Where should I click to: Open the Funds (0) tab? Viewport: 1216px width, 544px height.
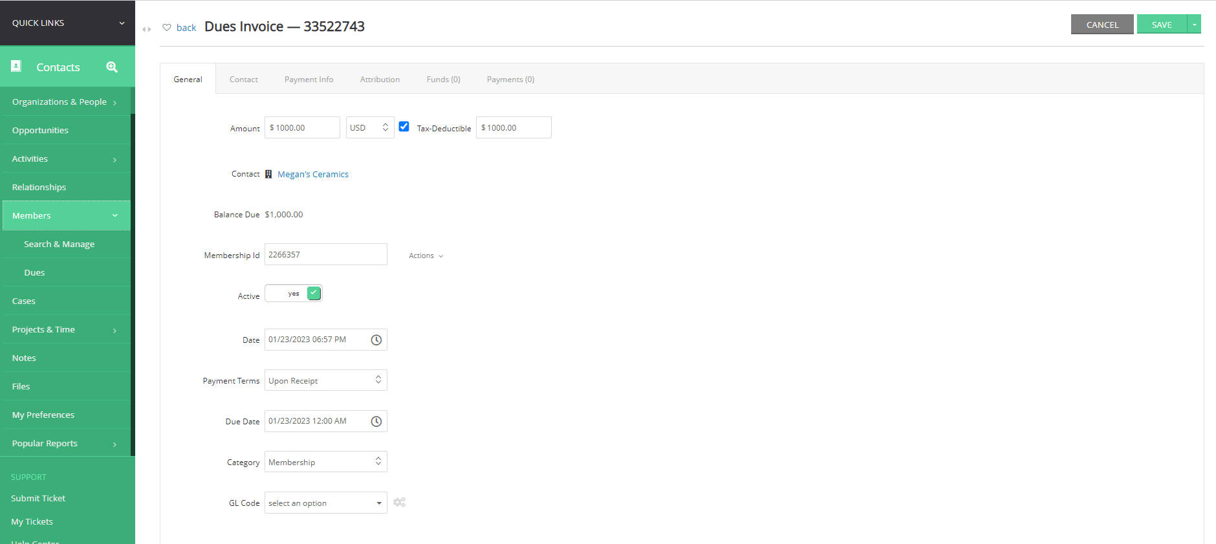click(444, 79)
